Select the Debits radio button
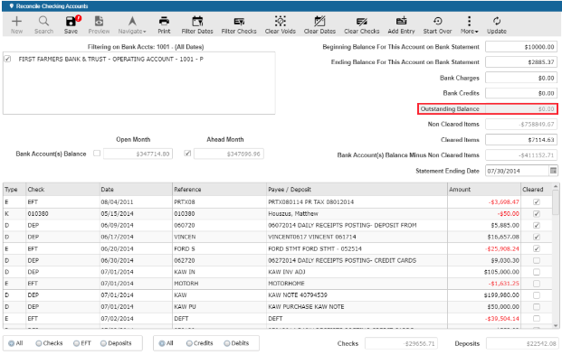562x355 pixels. pyautogui.click(x=227, y=343)
